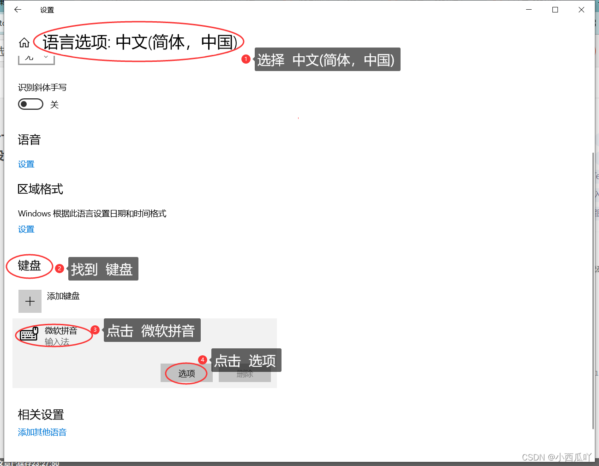Expand the cut-off dropdown under the title
Image resolution: width=599 pixels, height=466 pixels.
(x=36, y=59)
